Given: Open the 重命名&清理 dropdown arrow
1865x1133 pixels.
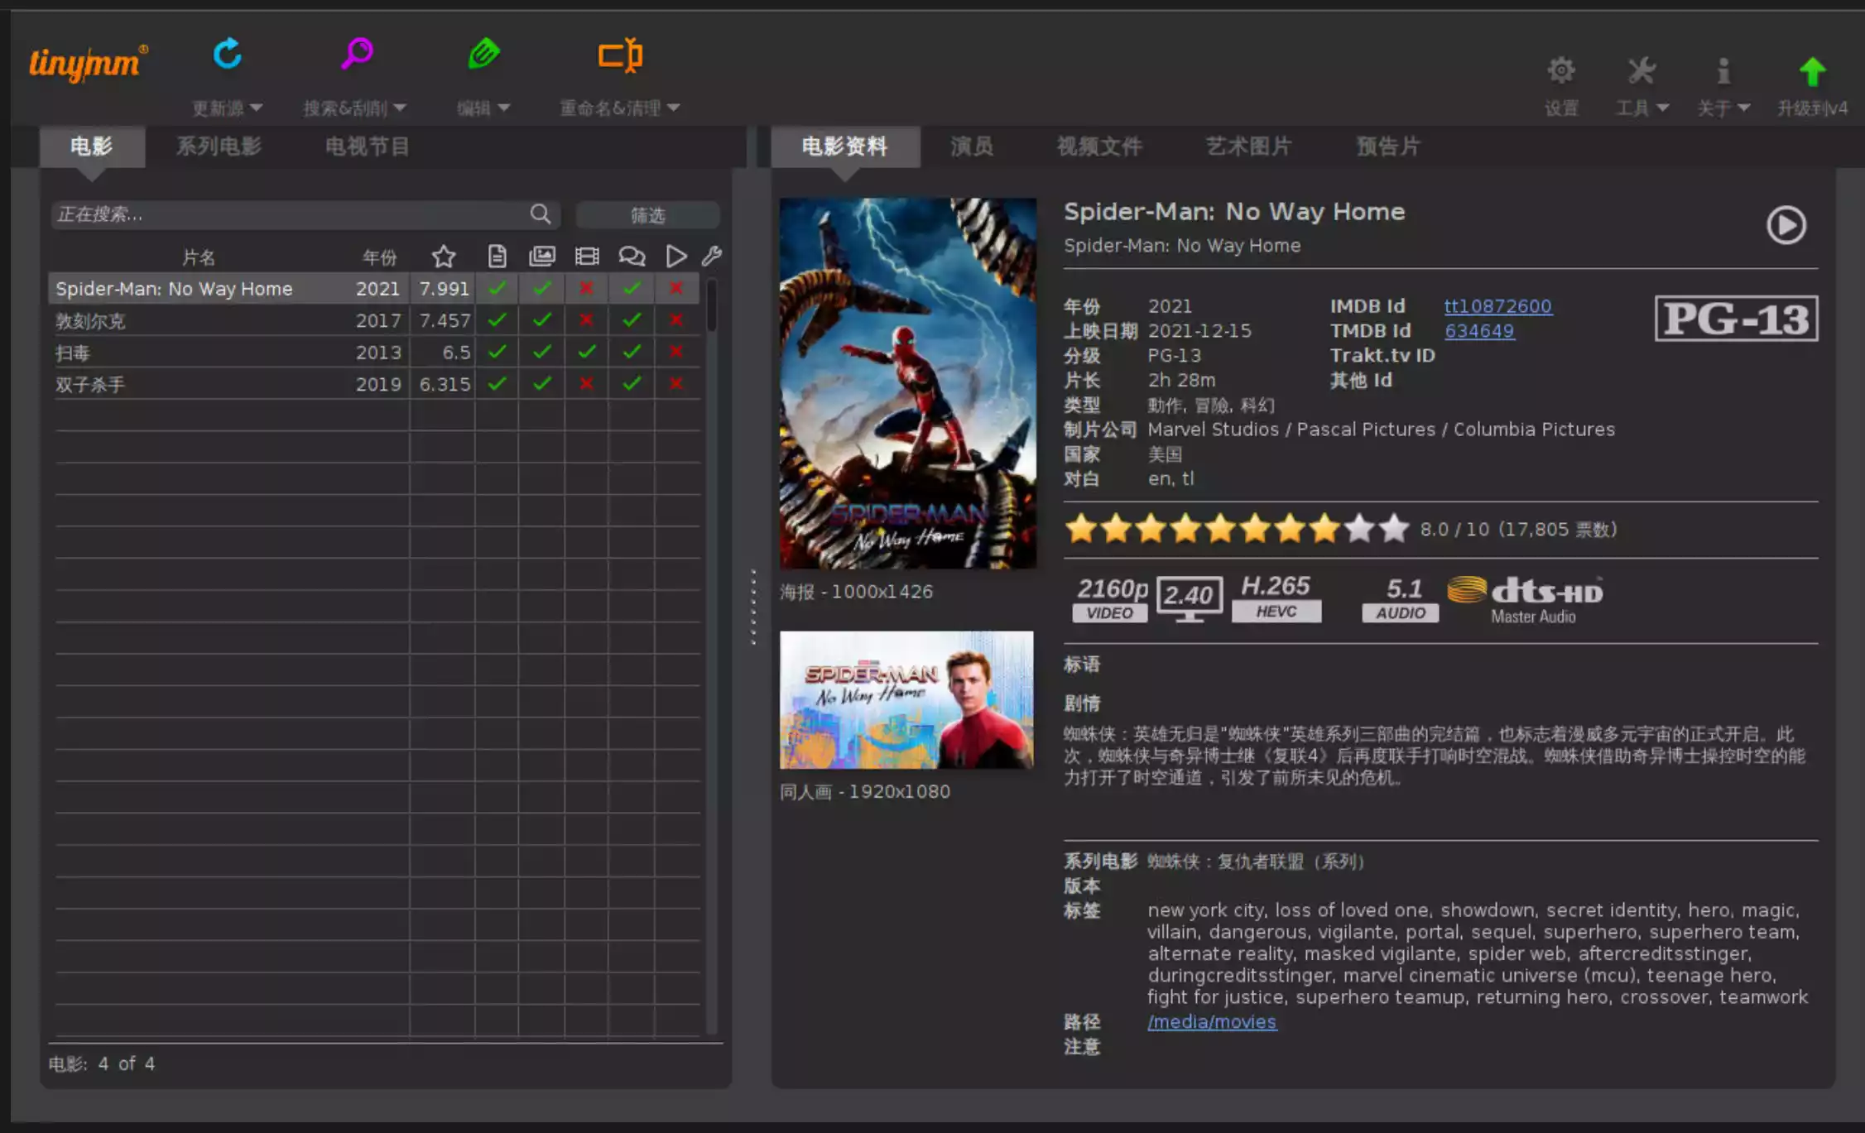Looking at the screenshot, I should pyautogui.click(x=674, y=108).
